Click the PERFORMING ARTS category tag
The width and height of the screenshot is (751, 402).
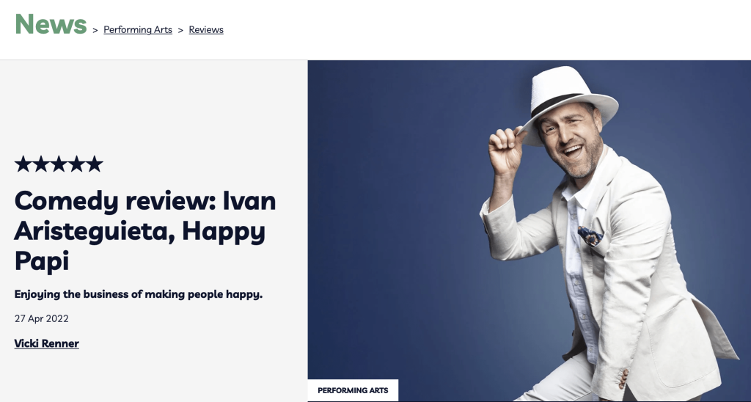pyautogui.click(x=353, y=390)
